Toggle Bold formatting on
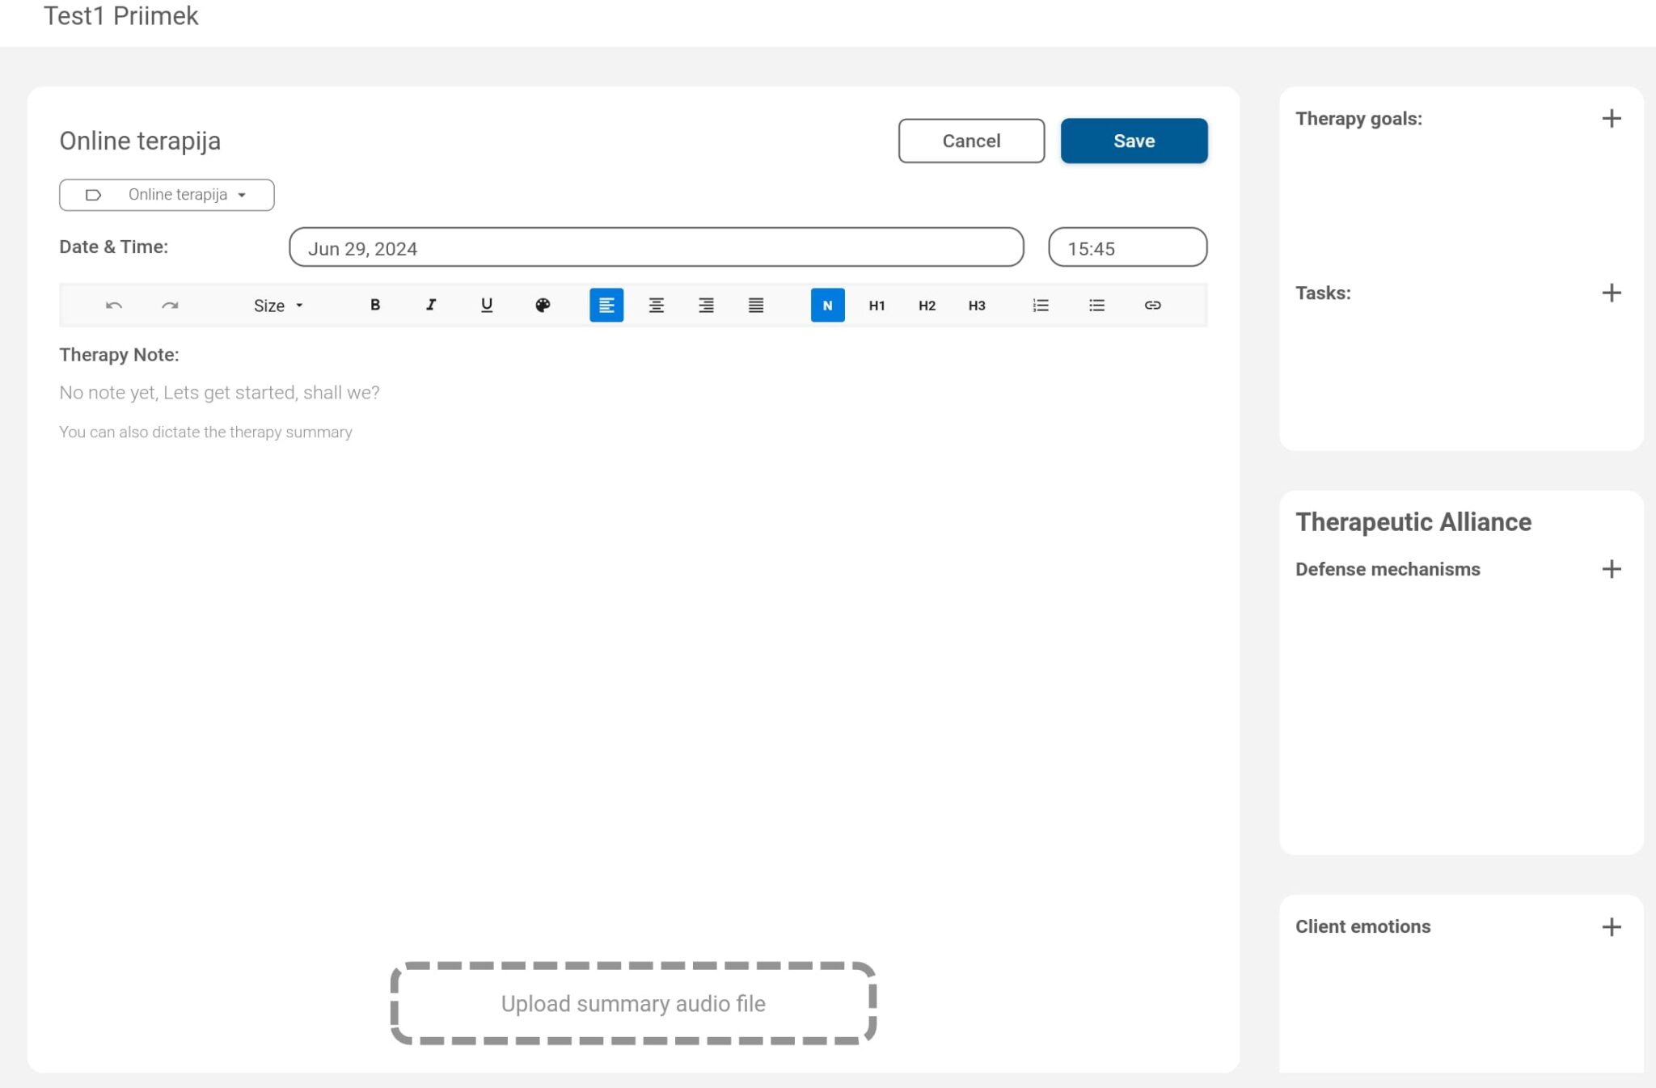 [374, 305]
